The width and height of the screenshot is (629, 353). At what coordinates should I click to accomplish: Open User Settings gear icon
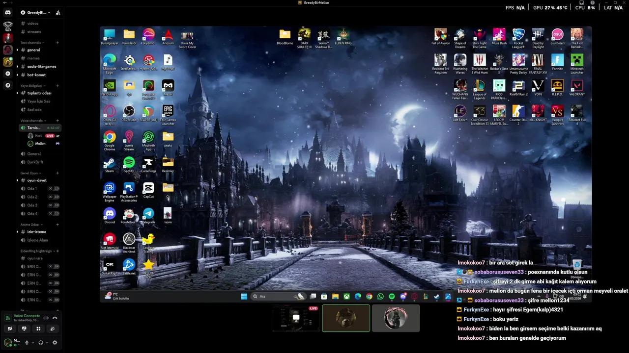55,343
